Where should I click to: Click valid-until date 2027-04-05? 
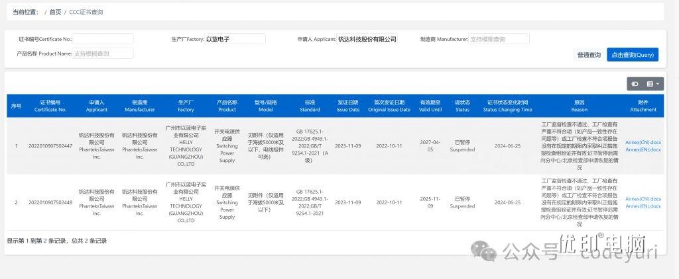pyautogui.click(x=430, y=146)
